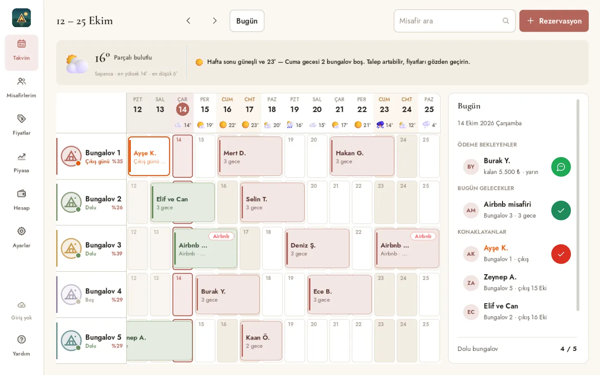Screen dimensions: 600x375
Task: Open the Misafirlerim guests page
Action: [21, 87]
